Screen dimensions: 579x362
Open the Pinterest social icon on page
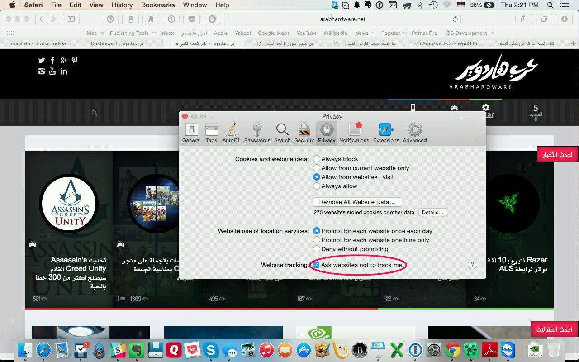tap(75, 60)
